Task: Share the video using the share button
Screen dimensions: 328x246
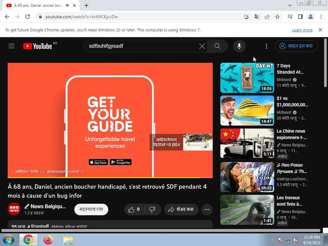Action: [x=181, y=209]
